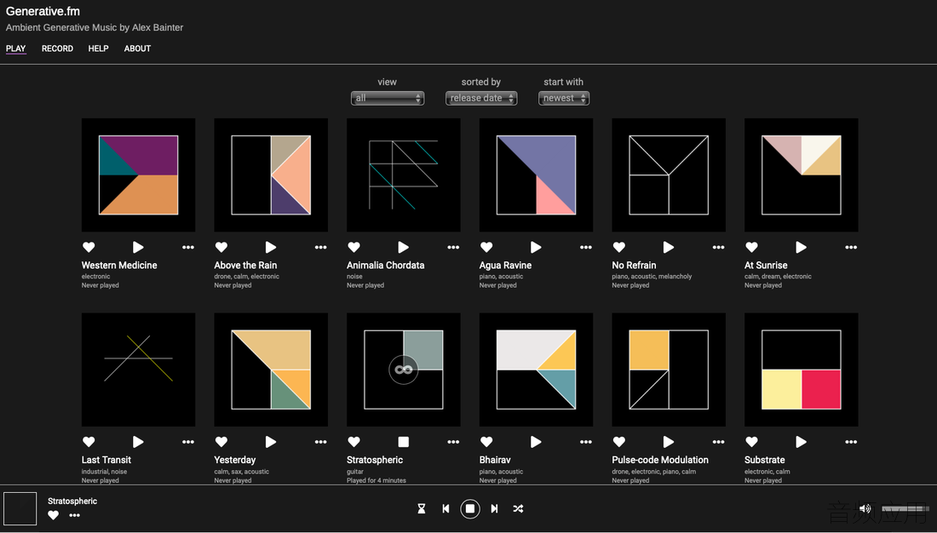This screenshot has height=533, width=937.
Task: Click the Last Transit title text
Action: click(106, 460)
